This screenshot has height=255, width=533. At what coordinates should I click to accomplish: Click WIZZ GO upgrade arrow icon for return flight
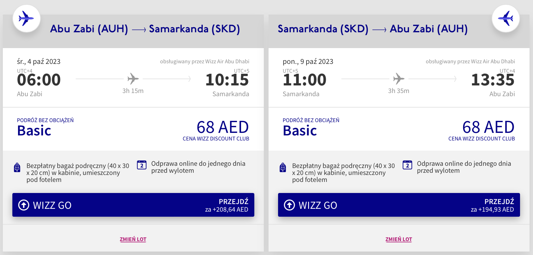[x=289, y=205]
